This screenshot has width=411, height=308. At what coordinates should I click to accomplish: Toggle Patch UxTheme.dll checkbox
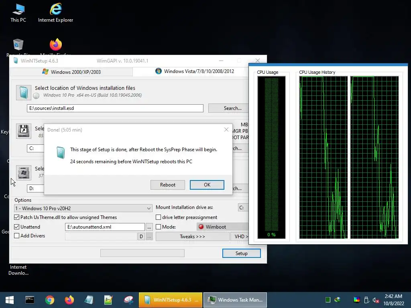[x=17, y=217]
